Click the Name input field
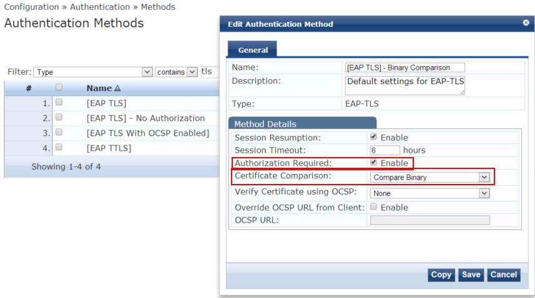Image resolution: width=535 pixels, height=298 pixels. coord(405,67)
